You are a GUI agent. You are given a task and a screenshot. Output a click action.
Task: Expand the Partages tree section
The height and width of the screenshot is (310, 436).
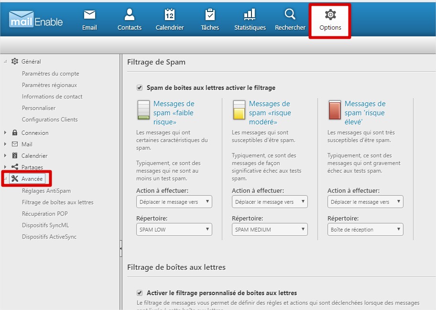[x=5, y=167]
